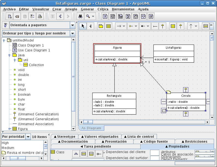The height and width of the screenshot is (167, 217).
Task: Select the Realization dashed arrow tool
Action: [x=180, y=26]
